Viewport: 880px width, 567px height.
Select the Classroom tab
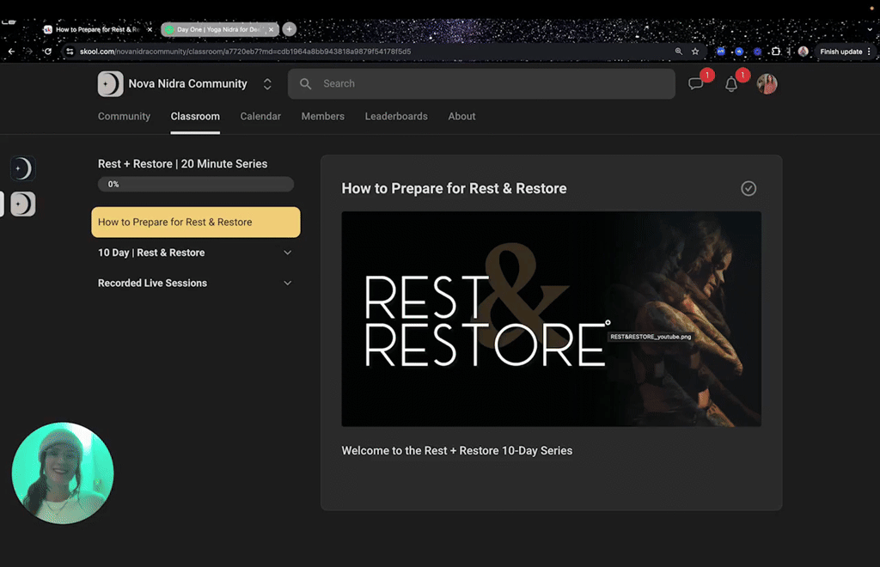click(x=195, y=116)
